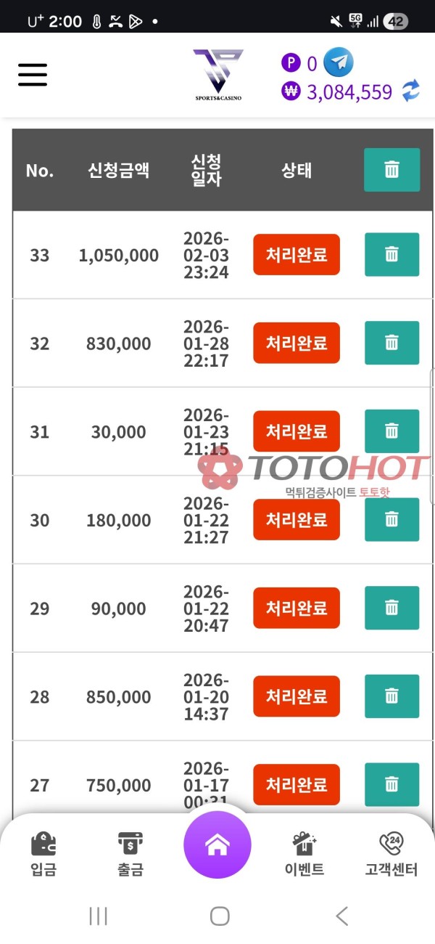The height and width of the screenshot is (944, 435).
Task: Click 처리완료 status for record 29
Action: [x=296, y=609]
